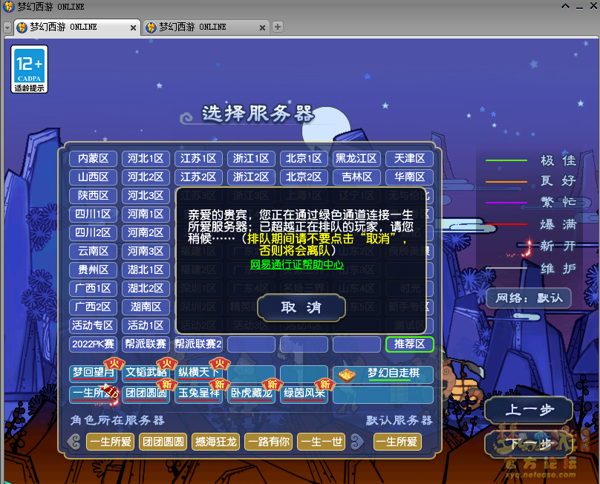Image resolution: width=600 pixels, height=484 pixels.
Task: Select the 浙江1区 region
Action: pyautogui.click(x=252, y=158)
